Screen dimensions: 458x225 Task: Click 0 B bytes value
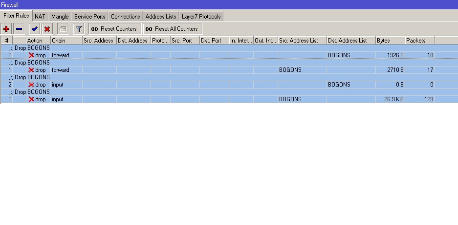click(400, 85)
